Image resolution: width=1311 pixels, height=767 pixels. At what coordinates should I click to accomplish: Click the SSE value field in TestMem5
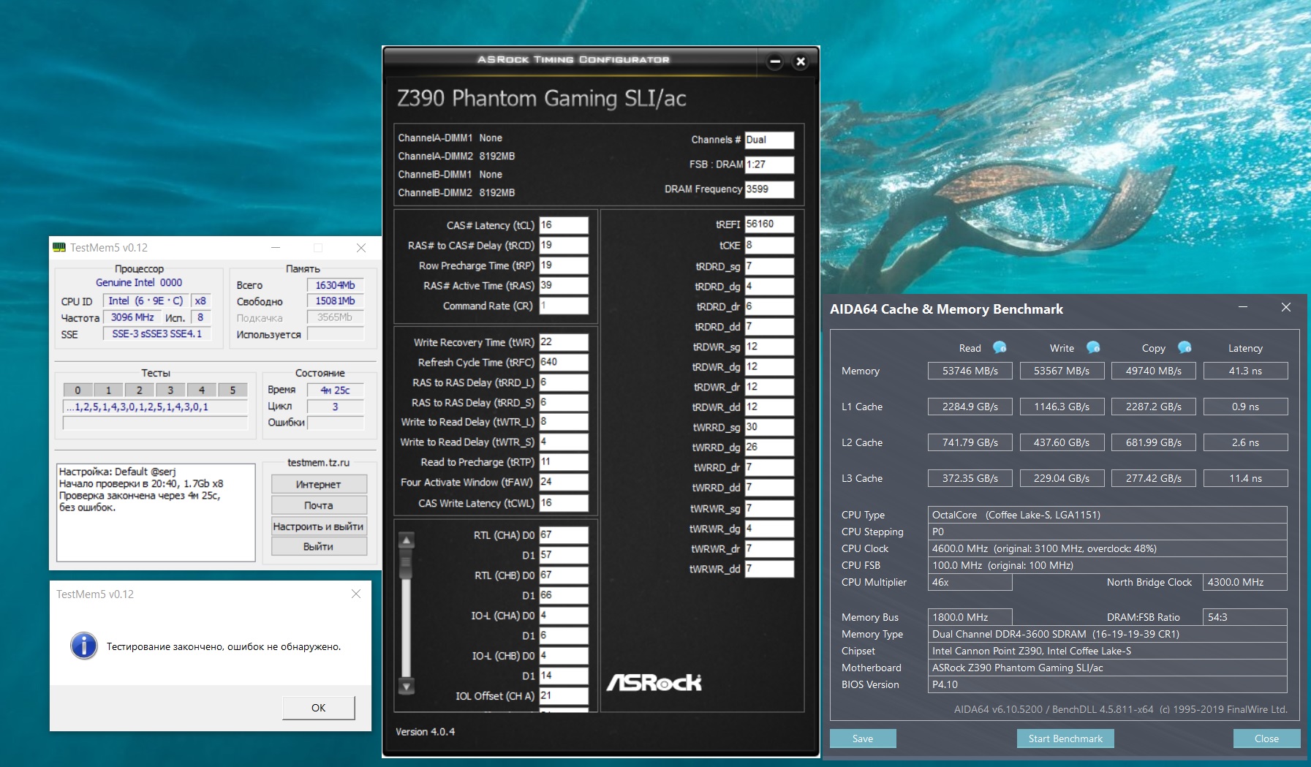point(156,334)
